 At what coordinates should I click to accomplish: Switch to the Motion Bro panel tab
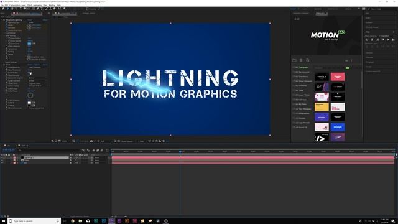[320, 13]
